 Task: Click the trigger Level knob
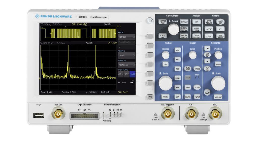click(192, 55)
